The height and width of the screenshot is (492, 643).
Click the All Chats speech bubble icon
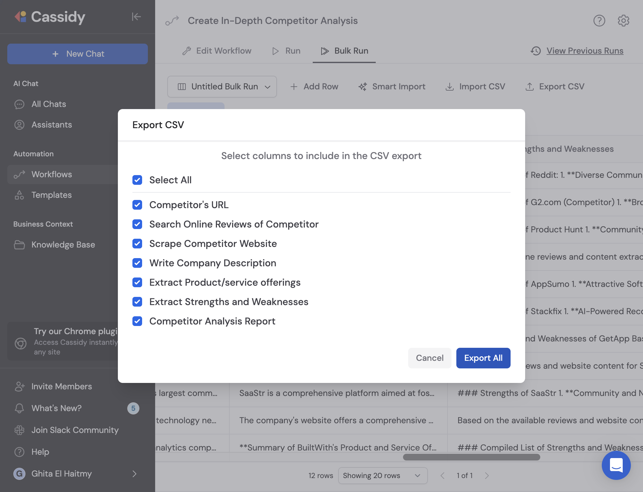click(x=19, y=104)
